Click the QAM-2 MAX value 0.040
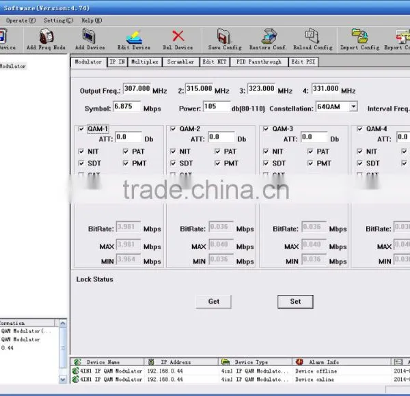 tap(221, 244)
